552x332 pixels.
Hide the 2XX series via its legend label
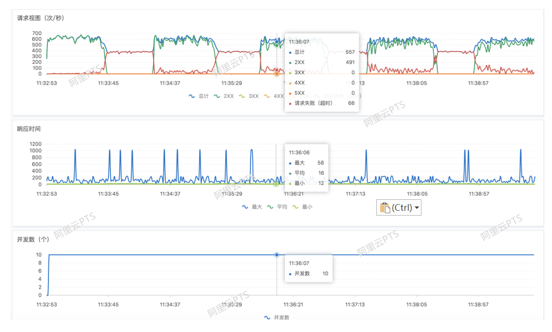228,96
